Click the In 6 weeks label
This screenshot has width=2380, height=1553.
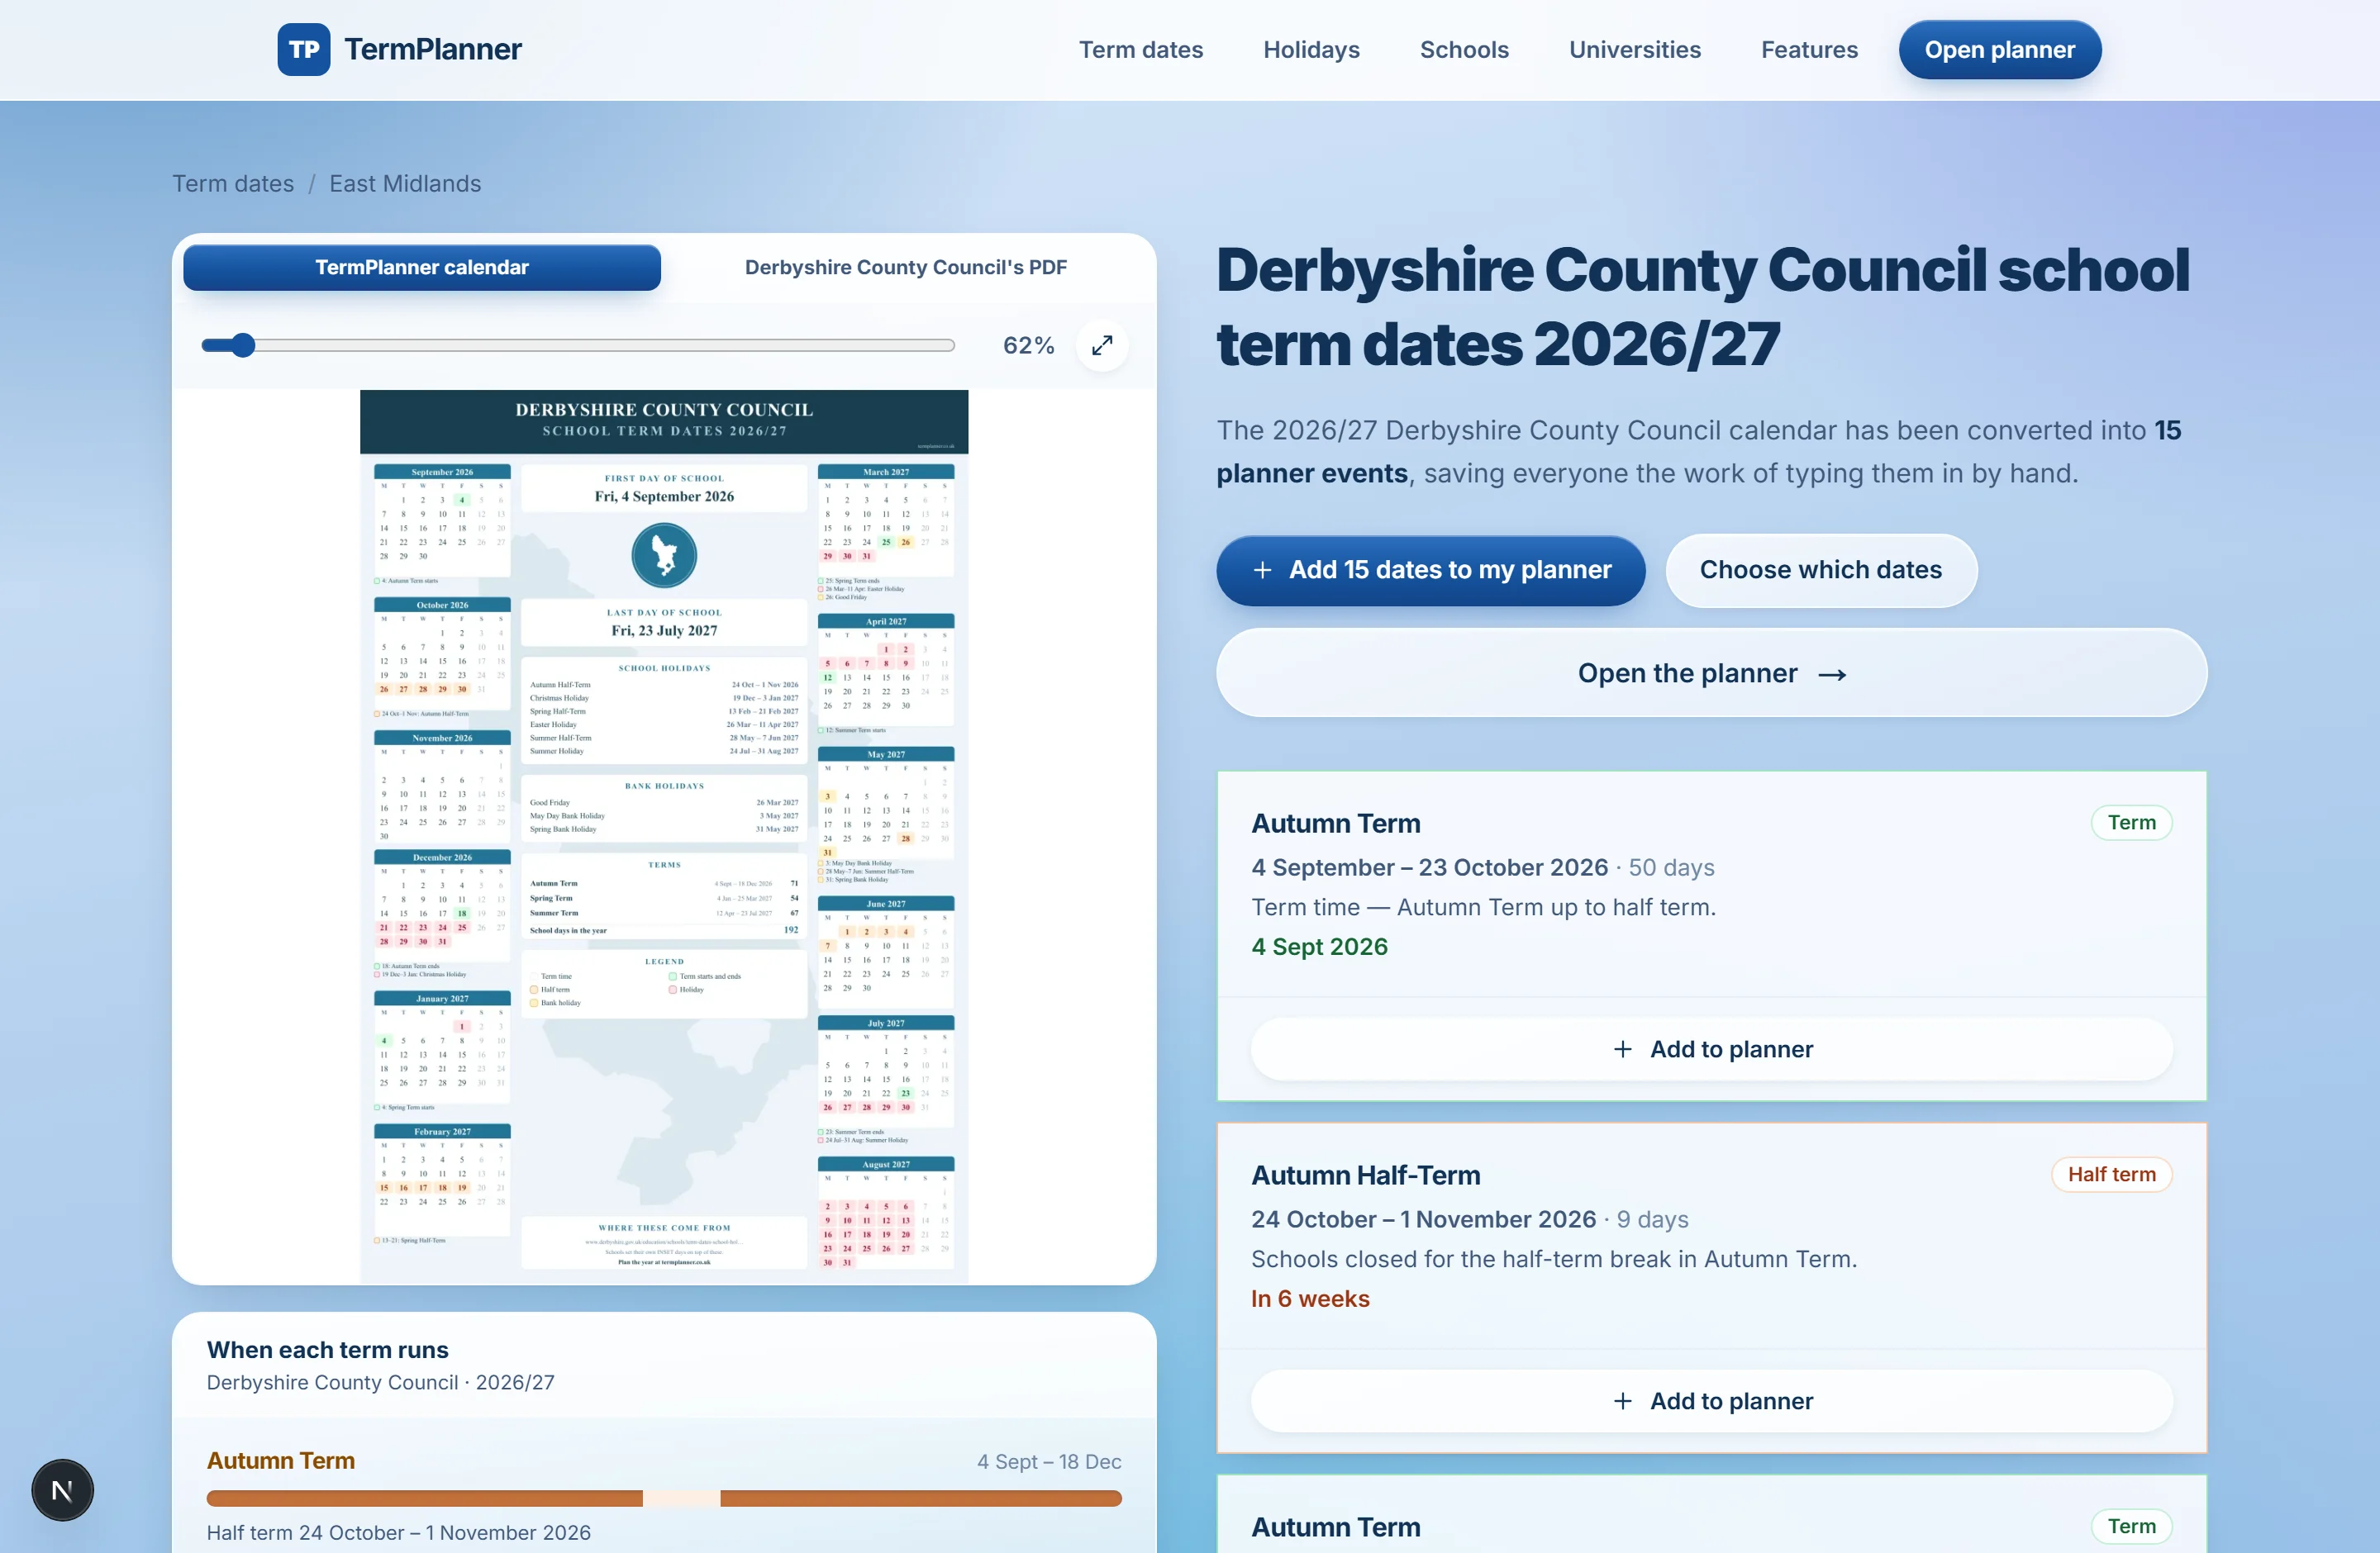(x=1310, y=1299)
